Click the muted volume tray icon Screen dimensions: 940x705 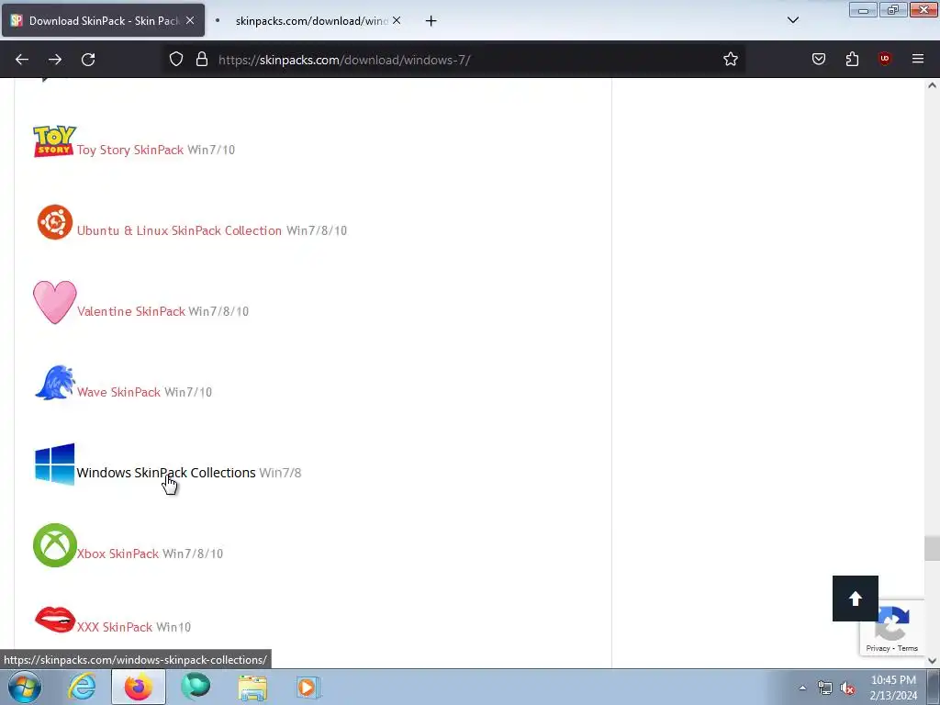(847, 688)
